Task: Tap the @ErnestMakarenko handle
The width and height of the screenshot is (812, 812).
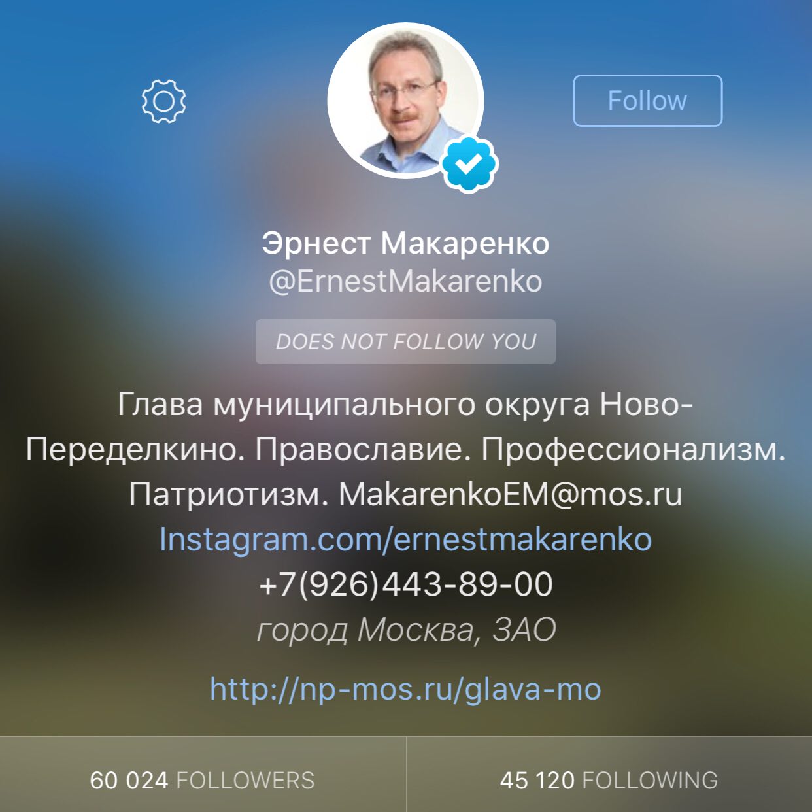Action: (x=405, y=282)
